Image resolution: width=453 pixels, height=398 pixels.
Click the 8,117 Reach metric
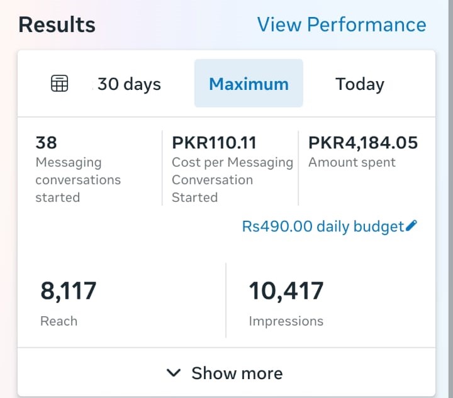(x=69, y=291)
